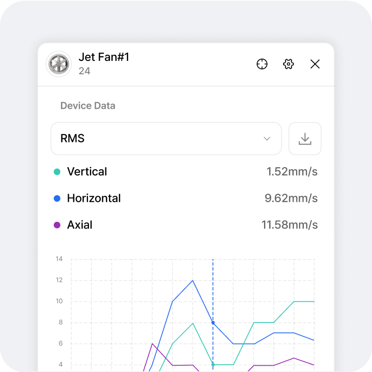Toggle the Horizontal series label

[94, 199]
